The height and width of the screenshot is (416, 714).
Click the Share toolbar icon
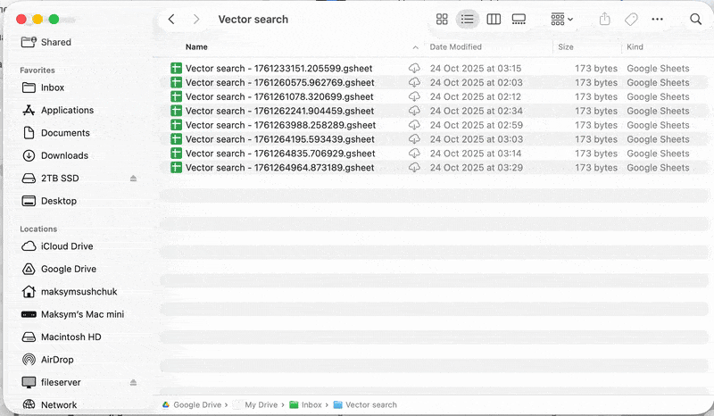pos(604,19)
